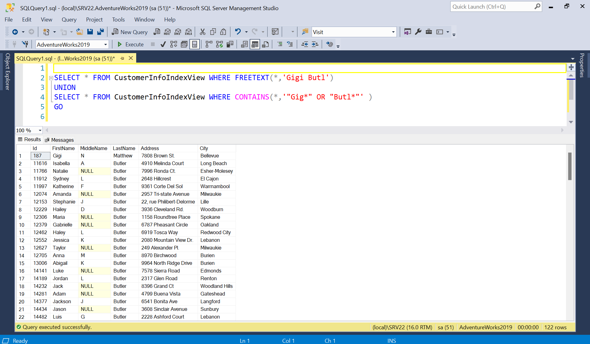Screen dimensions: 590x344
Task: Undo the last edit
Action: tap(238, 32)
